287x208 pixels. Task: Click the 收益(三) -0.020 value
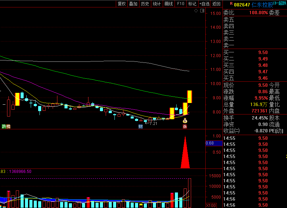(x=261, y=131)
